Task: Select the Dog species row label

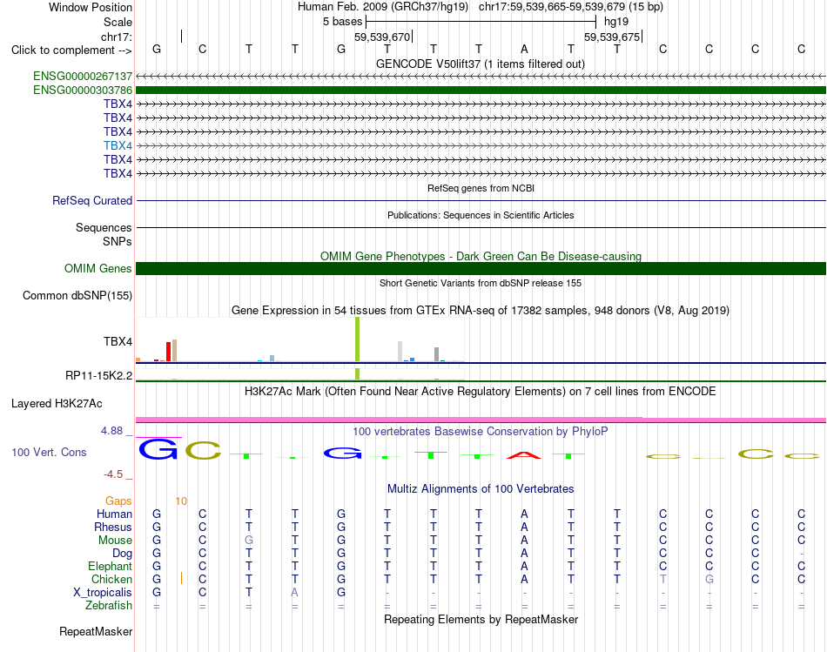Action: (122, 554)
